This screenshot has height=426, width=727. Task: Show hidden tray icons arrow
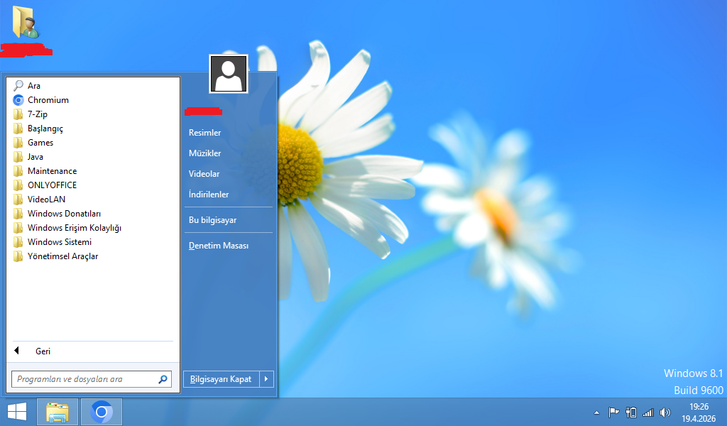tap(596, 412)
